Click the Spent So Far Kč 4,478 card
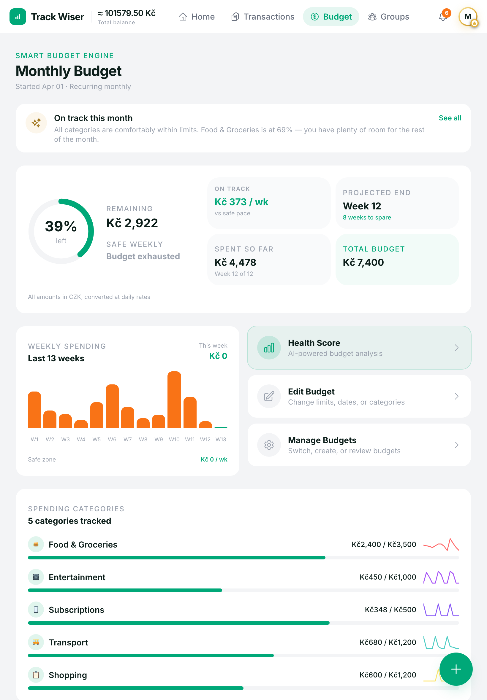This screenshot has width=487, height=700. pyautogui.click(x=268, y=259)
